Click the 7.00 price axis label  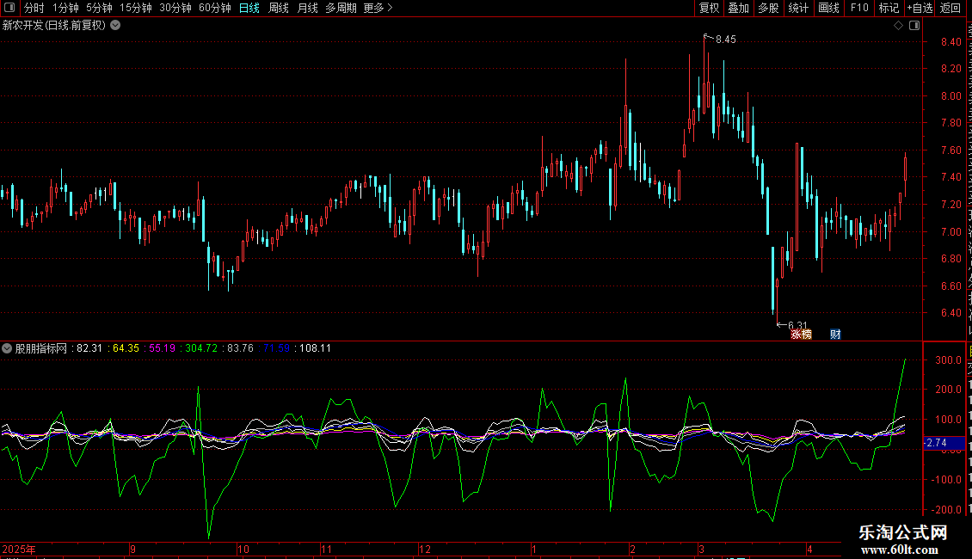click(x=950, y=232)
